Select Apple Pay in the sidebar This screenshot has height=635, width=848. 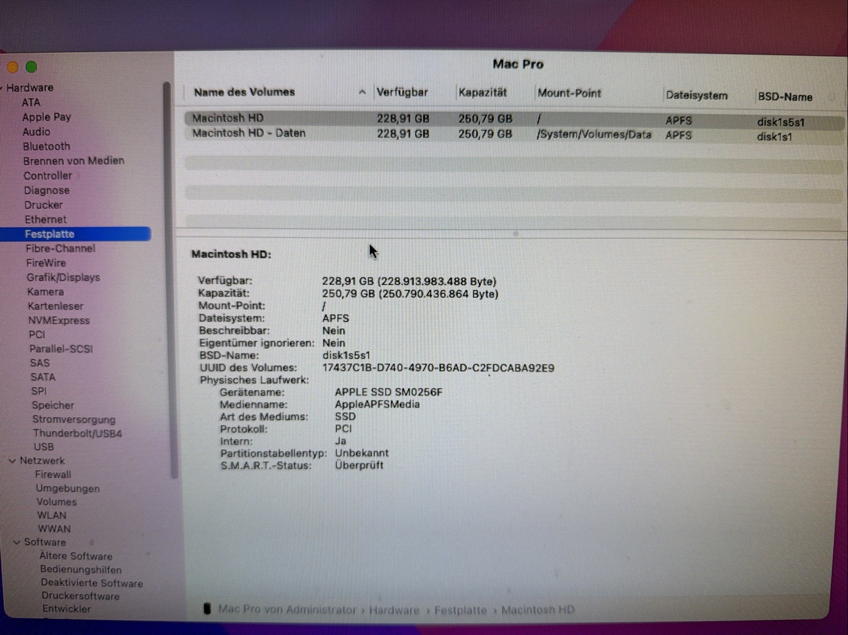pos(47,117)
